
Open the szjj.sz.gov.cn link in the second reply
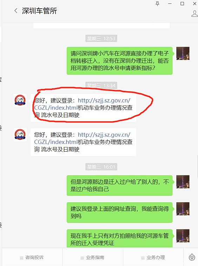pyautogui.click(x=82, y=138)
